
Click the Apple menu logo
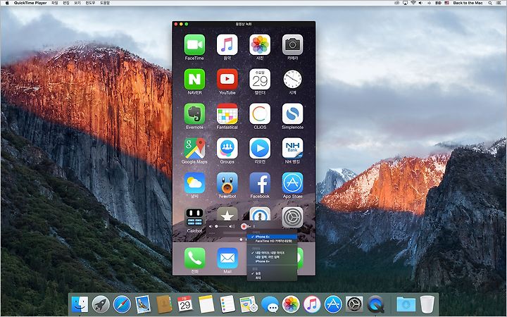tap(7, 3)
